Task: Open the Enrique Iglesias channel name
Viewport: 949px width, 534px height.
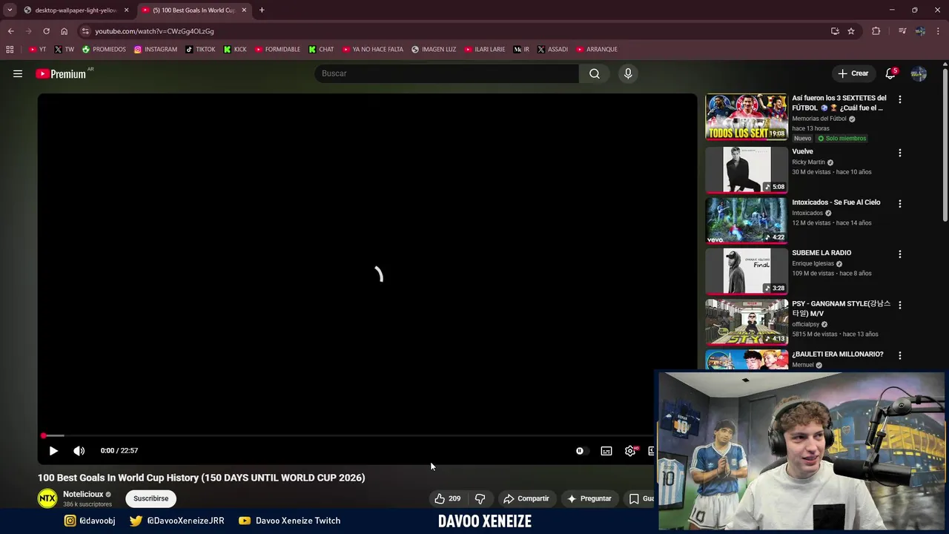Action: coord(813,263)
